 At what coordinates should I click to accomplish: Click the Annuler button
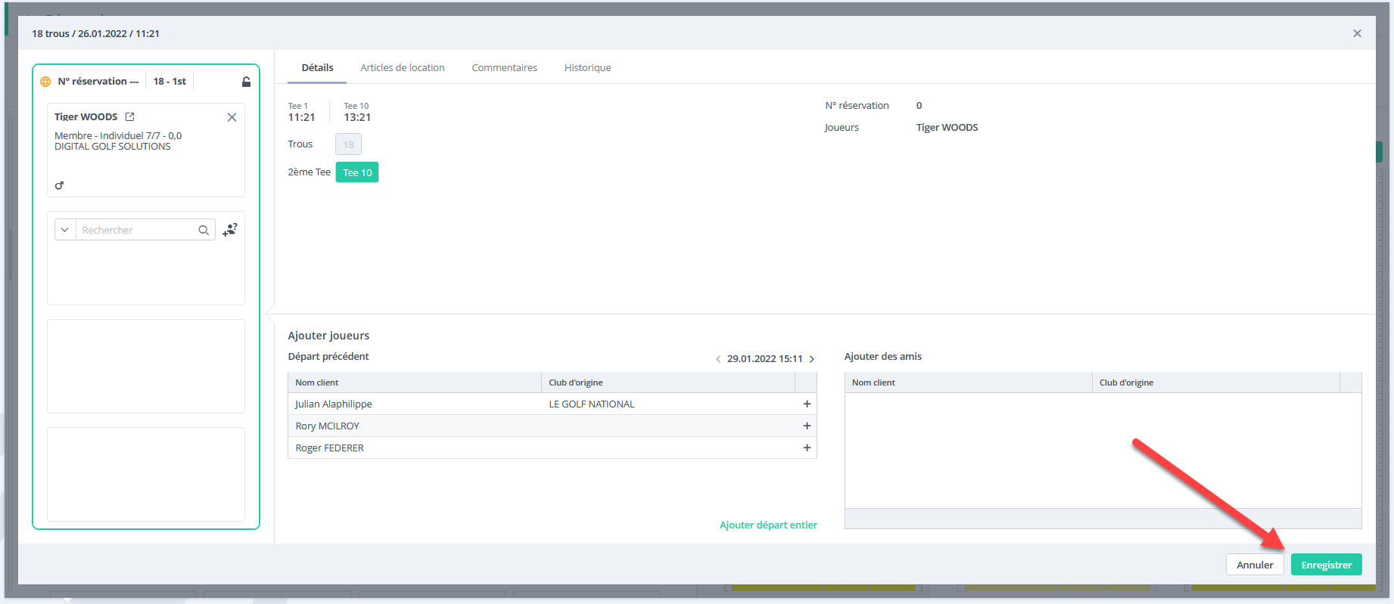1255,565
